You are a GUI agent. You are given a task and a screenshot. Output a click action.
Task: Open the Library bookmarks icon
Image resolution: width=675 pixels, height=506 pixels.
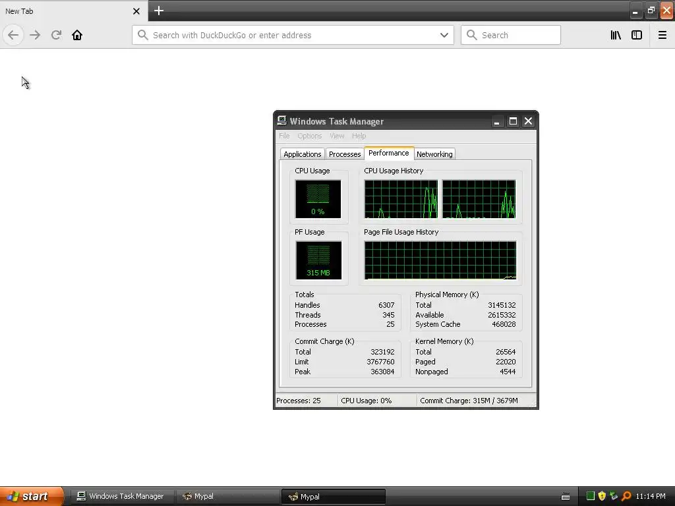pyautogui.click(x=616, y=36)
